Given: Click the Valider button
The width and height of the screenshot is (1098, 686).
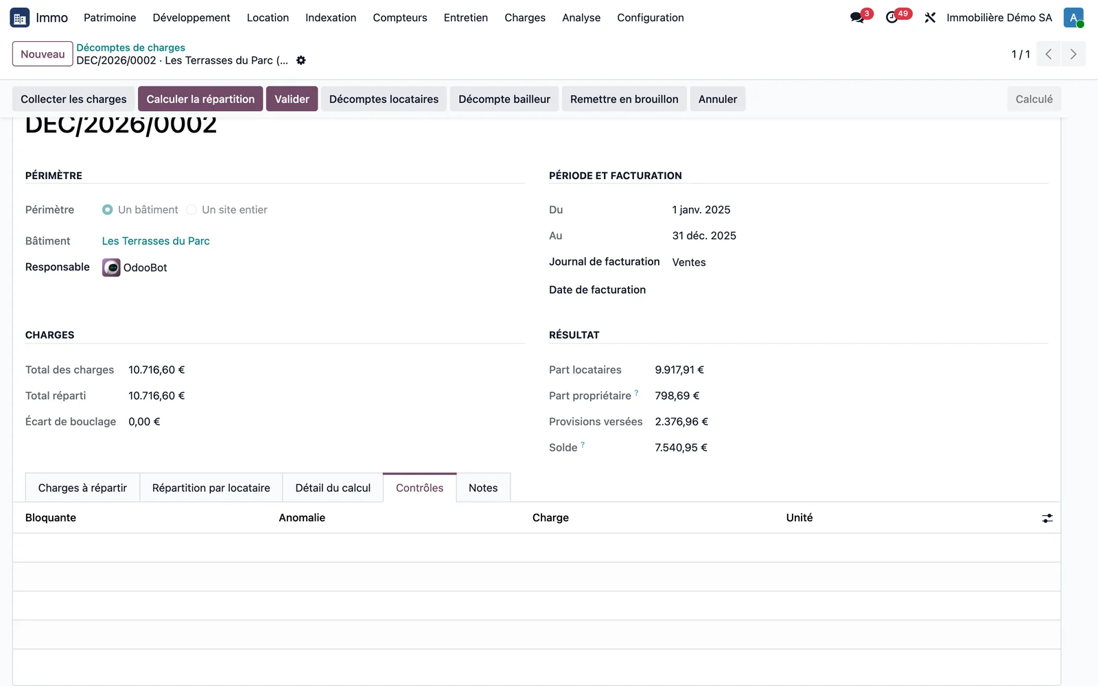Looking at the screenshot, I should point(292,99).
